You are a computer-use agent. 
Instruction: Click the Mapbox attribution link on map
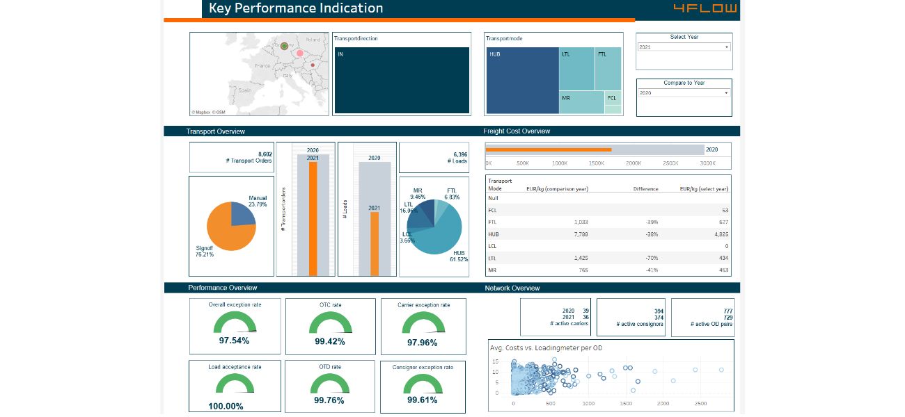pos(202,112)
